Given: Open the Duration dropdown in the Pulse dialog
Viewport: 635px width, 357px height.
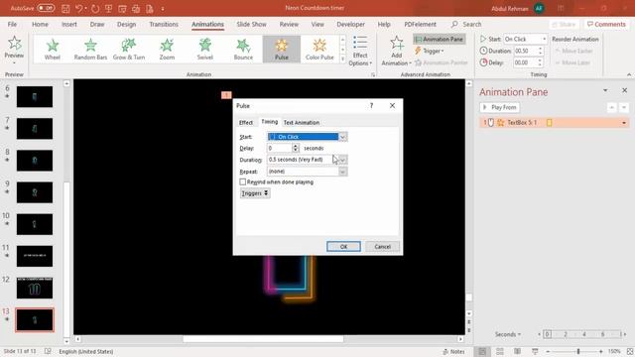Looking at the screenshot, I should click(x=342, y=160).
